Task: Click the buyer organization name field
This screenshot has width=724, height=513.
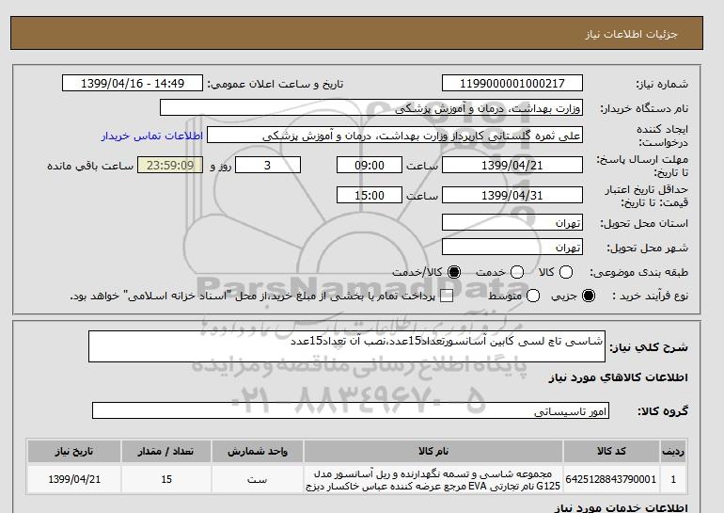Action: (x=371, y=107)
